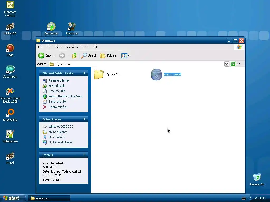Minimize the Windows explorer window
The height and width of the screenshot is (202, 270).
(229, 41)
